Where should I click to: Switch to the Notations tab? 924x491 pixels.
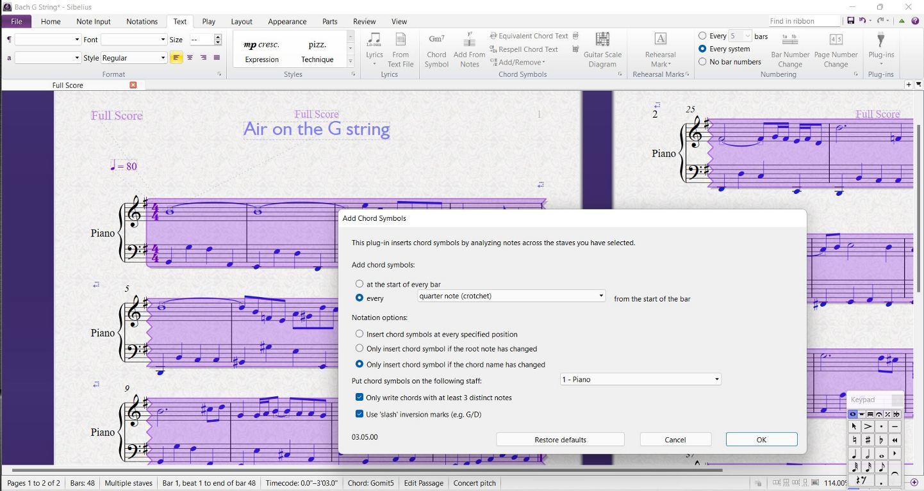[142, 21]
